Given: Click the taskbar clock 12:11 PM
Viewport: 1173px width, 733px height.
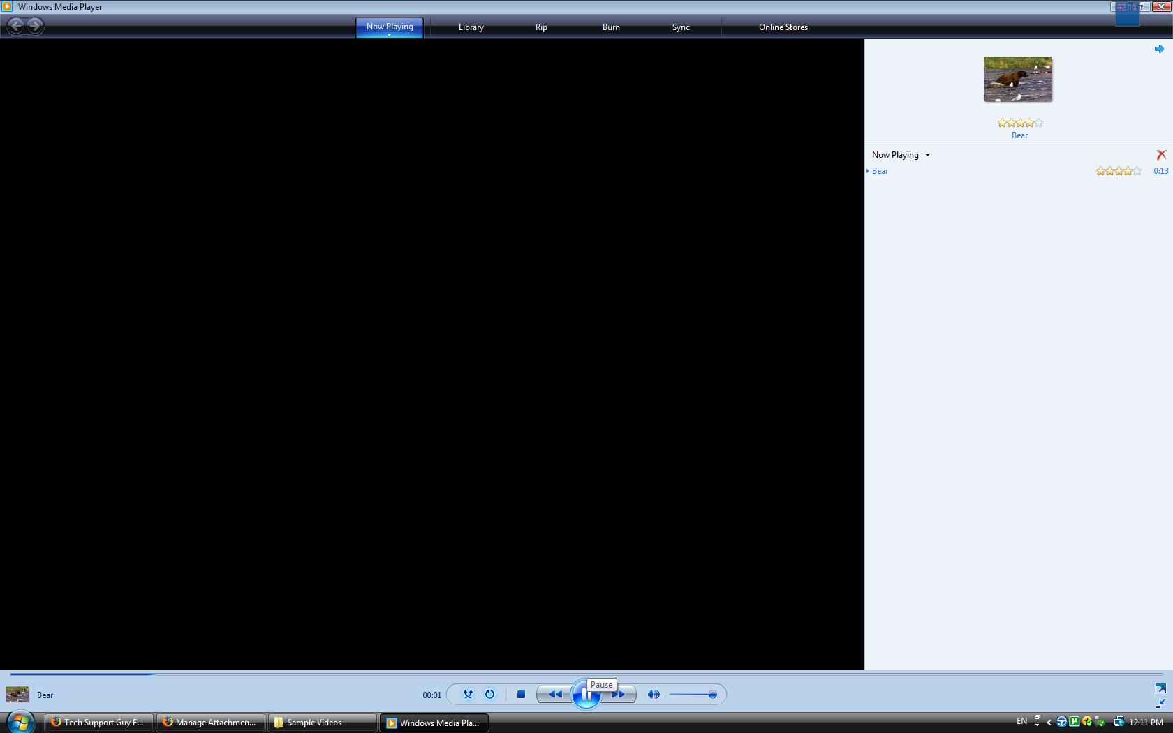Looking at the screenshot, I should pos(1146,723).
